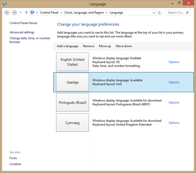Minimize the Language window

(x=172, y=3)
